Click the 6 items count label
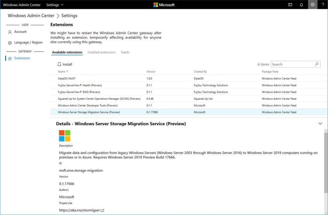 (263, 64)
